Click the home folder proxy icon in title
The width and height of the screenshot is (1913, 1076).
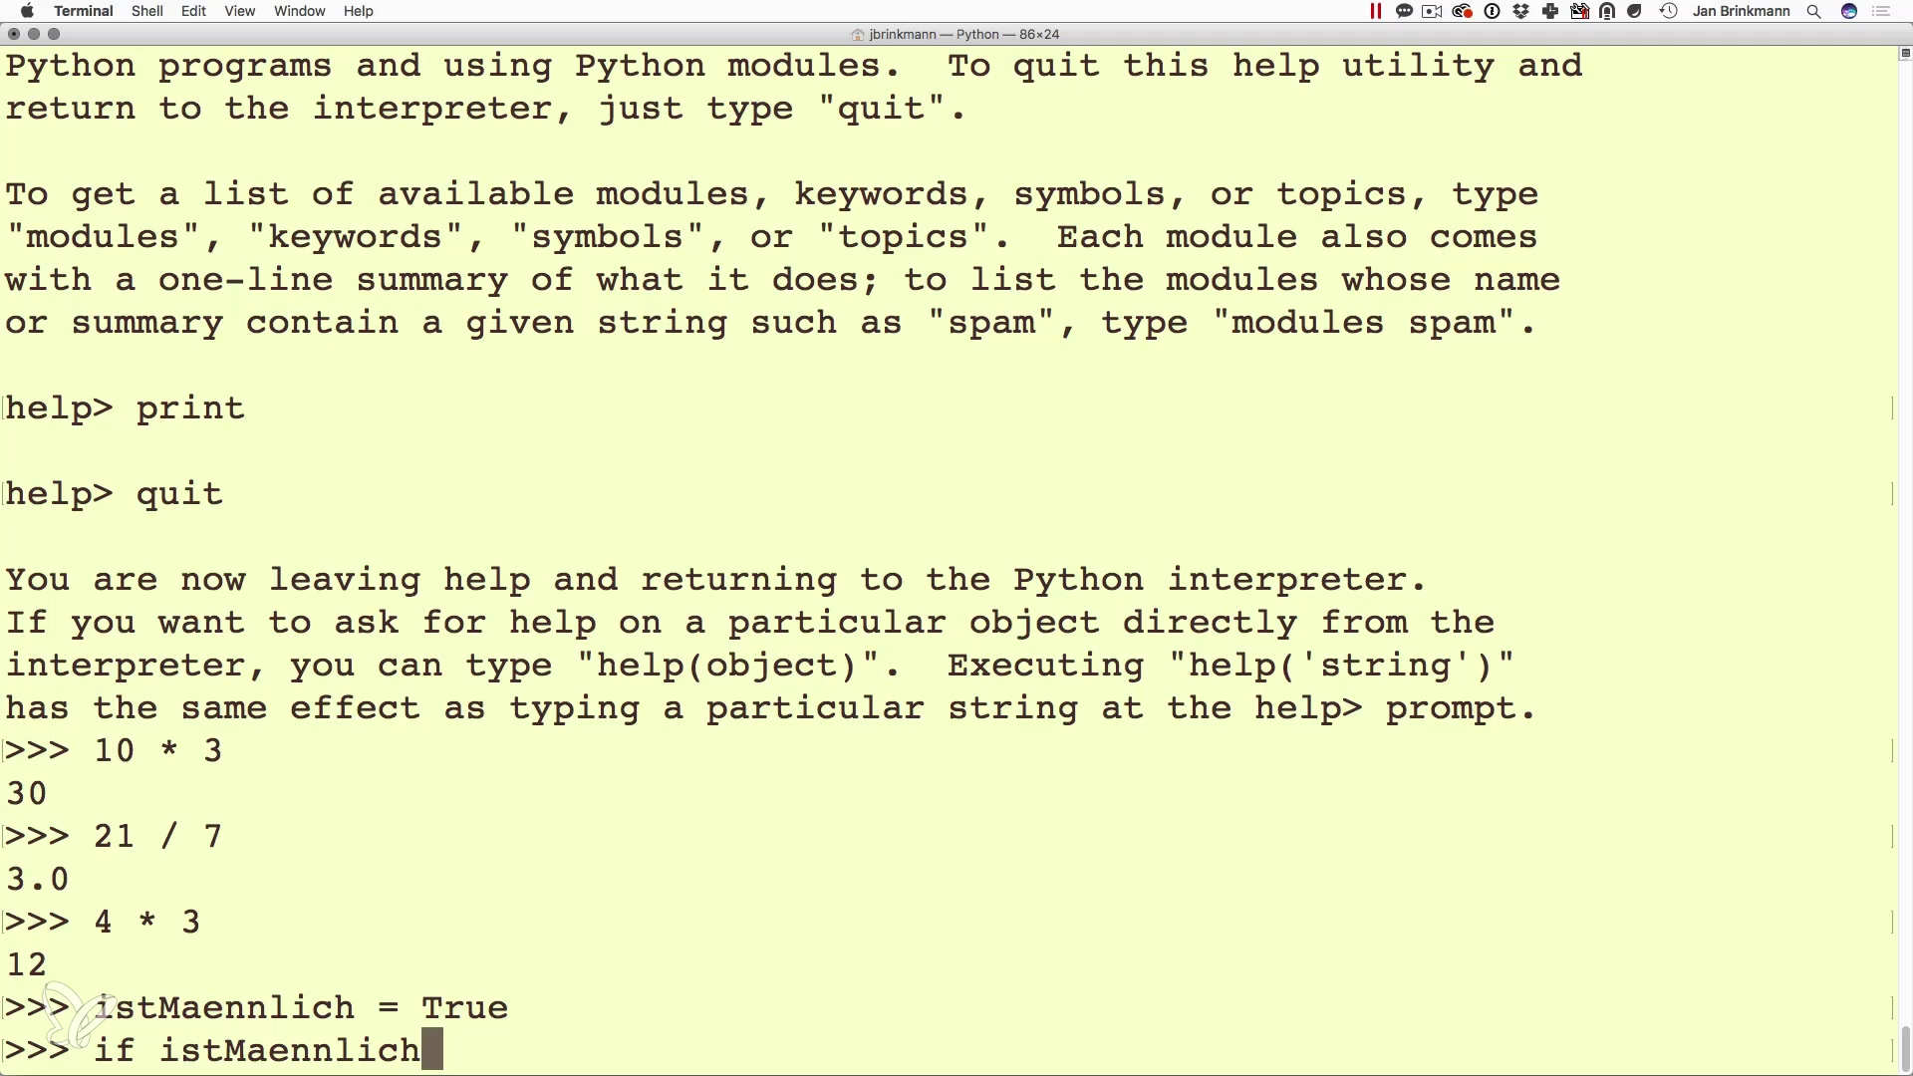click(857, 34)
